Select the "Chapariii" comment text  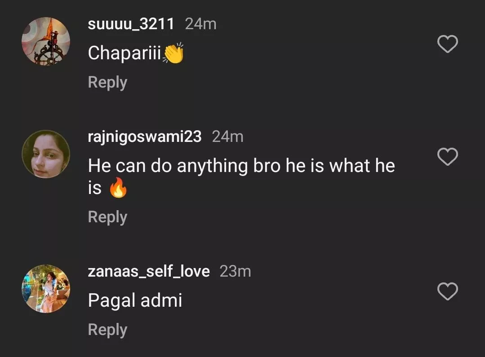click(x=125, y=53)
